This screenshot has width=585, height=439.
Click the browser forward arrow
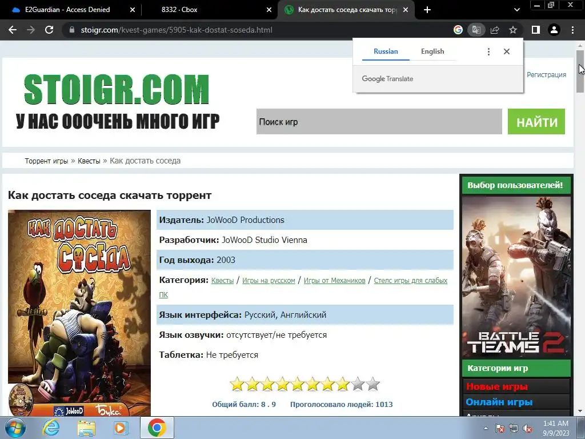[31, 30]
